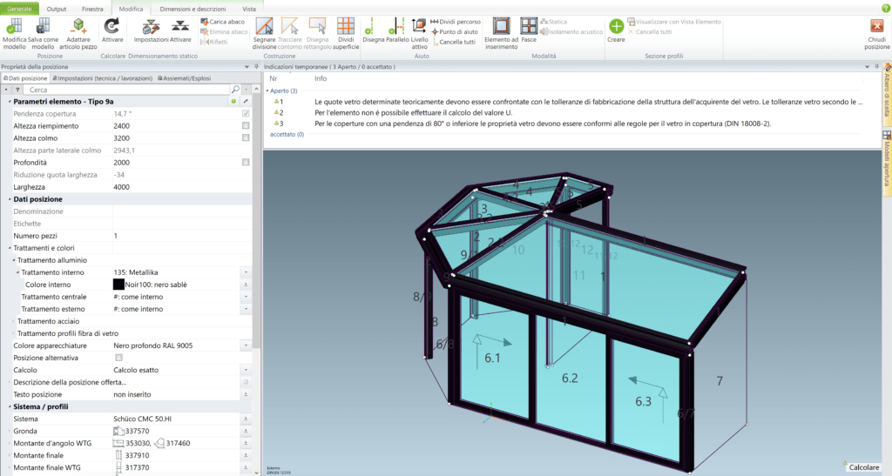Collapse the Aperto (3) group
Screen dimensions: 892x476
point(267,91)
